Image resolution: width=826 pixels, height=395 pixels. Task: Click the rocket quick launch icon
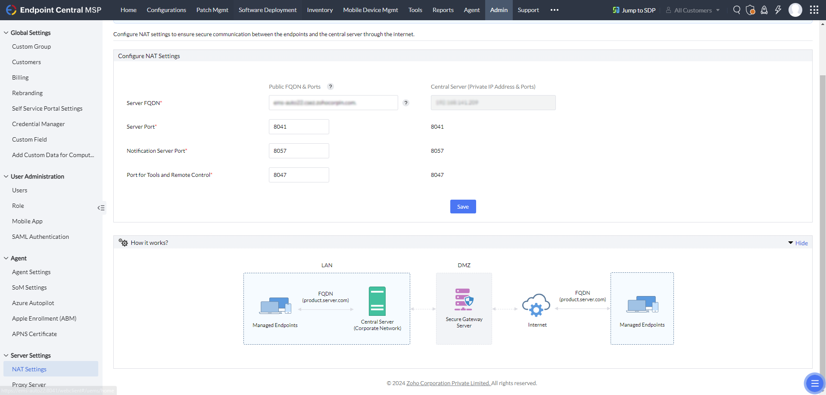tap(764, 10)
